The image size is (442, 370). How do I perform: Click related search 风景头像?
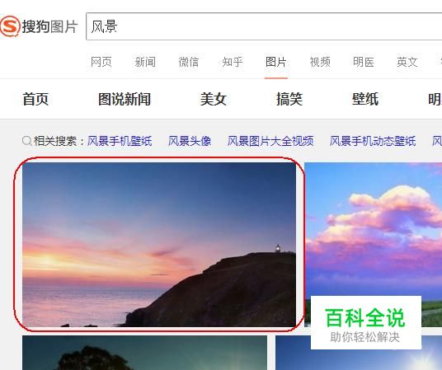(190, 141)
